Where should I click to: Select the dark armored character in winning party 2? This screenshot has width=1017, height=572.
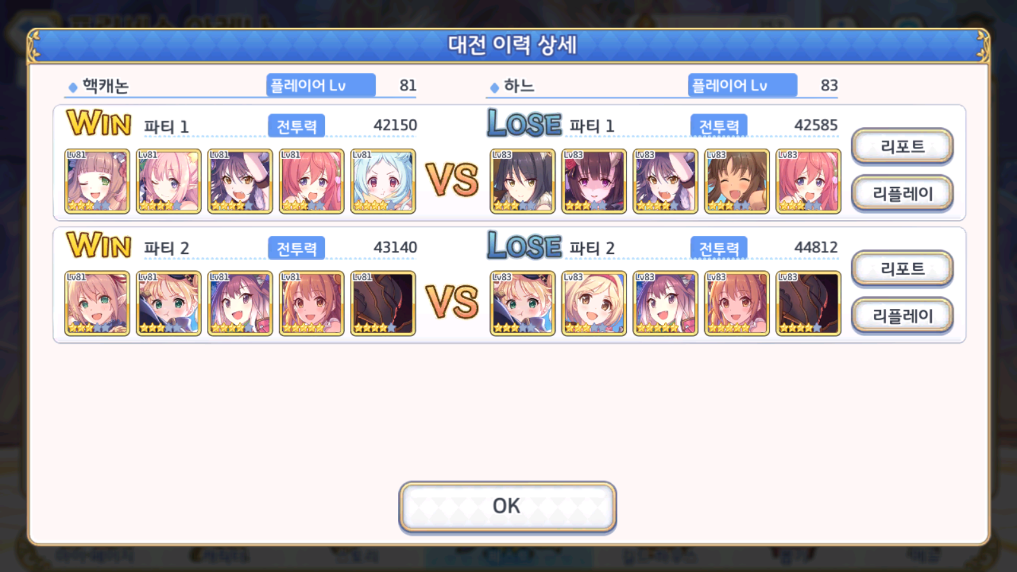[383, 303]
